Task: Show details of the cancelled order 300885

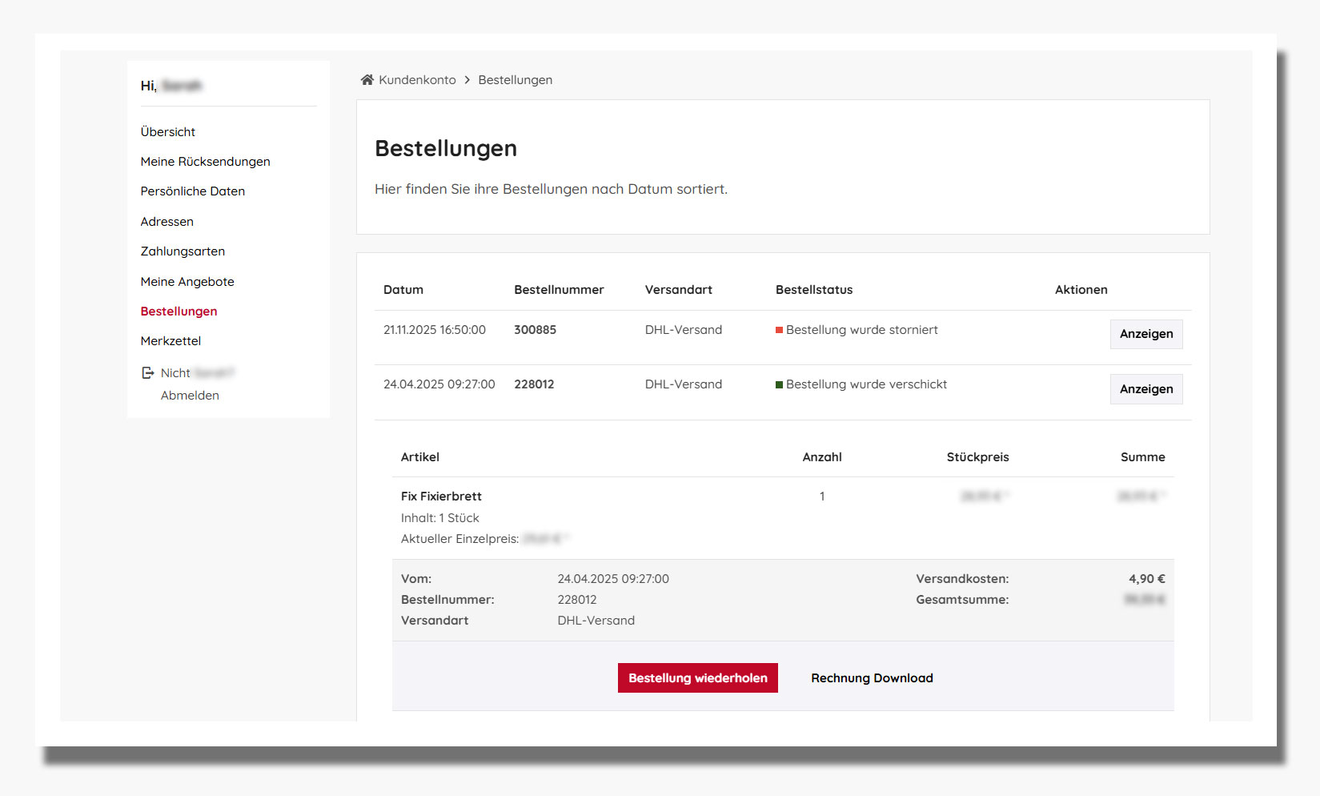Action: tap(1145, 334)
